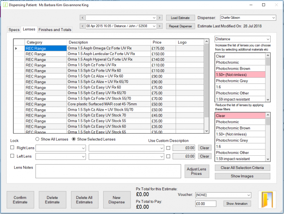This screenshot has width=284, height=214.
Task: Select 1.59 impact resistant in additional materials list
Action: 240,99
